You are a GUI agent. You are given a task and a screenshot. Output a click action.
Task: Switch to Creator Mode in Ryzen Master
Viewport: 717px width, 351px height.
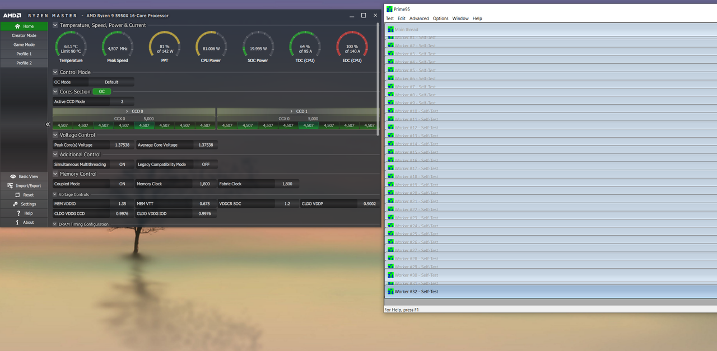[24, 35]
